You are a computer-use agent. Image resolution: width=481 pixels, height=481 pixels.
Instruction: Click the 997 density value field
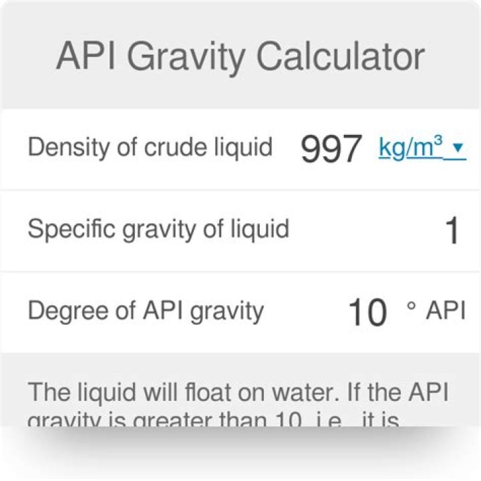(x=331, y=148)
